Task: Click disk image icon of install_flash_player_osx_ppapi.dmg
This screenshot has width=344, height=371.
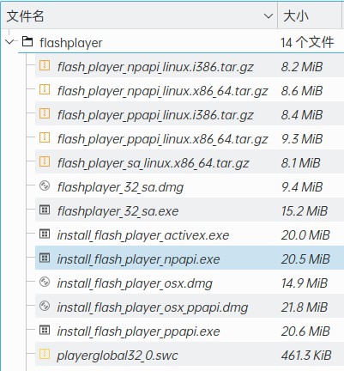Action: pos(45,307)
